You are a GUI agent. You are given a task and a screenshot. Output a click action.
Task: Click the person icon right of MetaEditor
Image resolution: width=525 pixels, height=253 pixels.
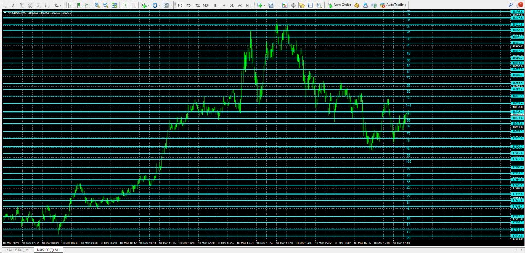[366, 5]
